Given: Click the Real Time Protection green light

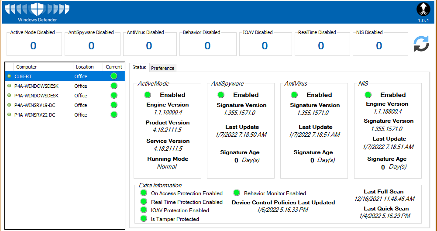Looking at the screenshot, I should pyautogui.click(x=144, y=201).
